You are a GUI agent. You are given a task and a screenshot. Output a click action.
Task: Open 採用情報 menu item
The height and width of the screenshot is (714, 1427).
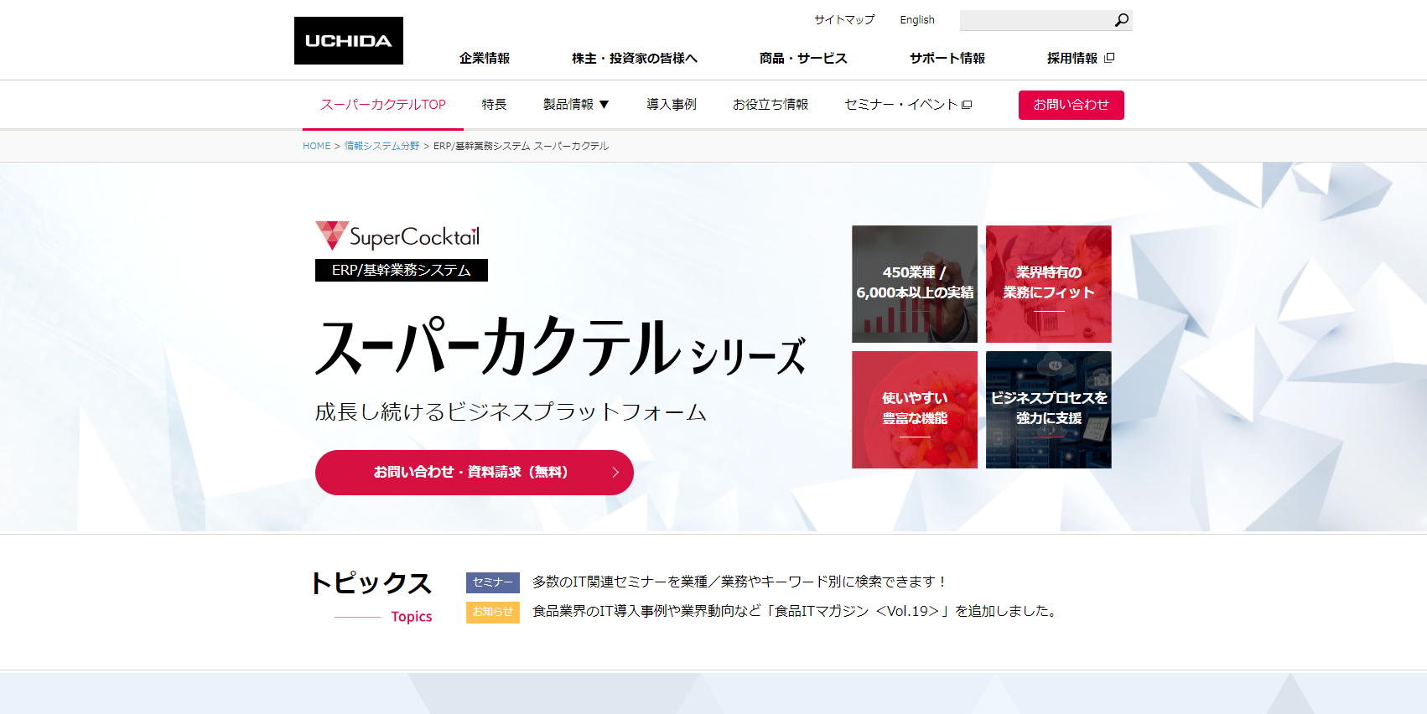pos(1072,58)
